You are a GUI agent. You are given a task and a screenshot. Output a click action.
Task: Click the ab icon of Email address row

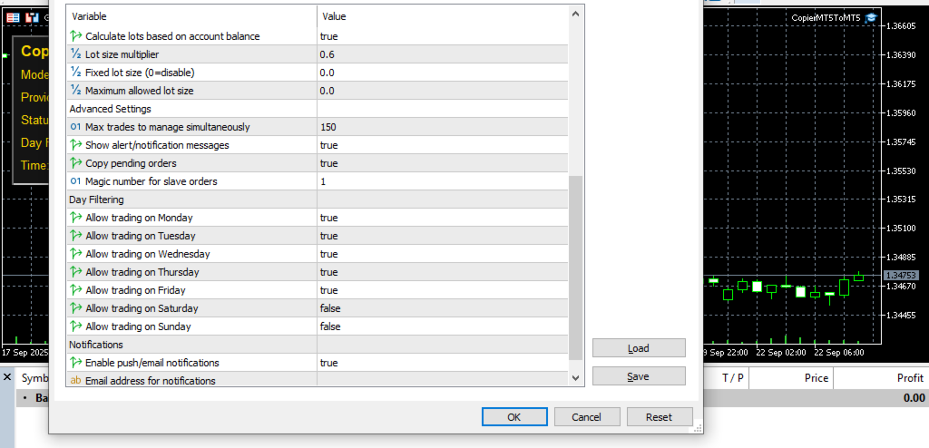tap(76, 381)
